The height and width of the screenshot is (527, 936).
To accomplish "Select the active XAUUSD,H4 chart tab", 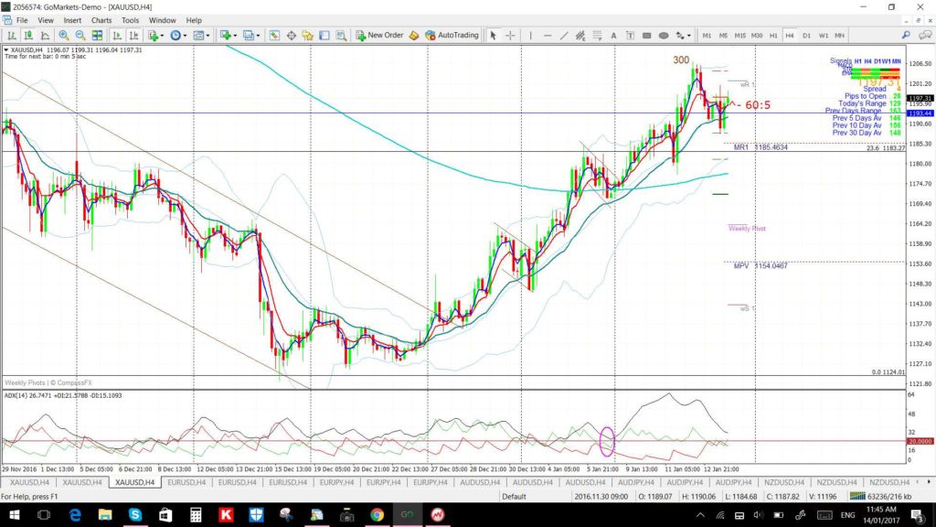I will coord(135,482).
